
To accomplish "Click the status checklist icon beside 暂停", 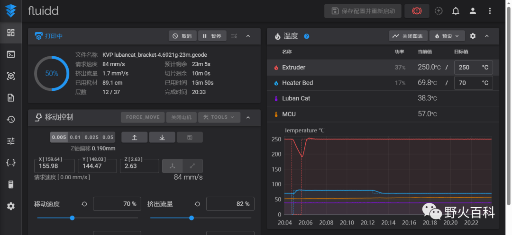I will pyautogui.click(x=234, y=36).
